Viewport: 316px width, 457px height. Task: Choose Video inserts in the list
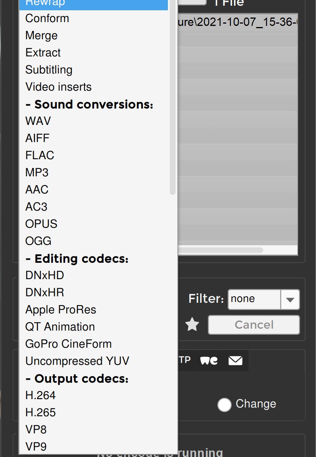59,87
